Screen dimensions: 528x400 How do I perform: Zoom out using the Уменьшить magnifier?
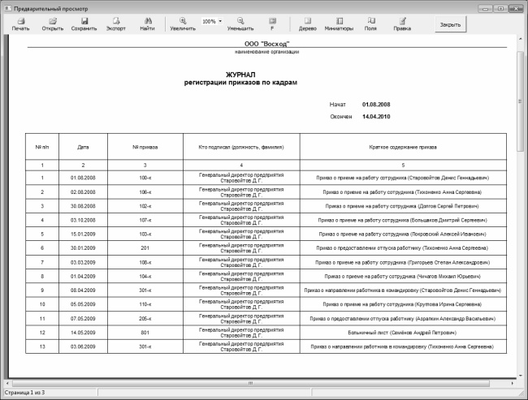240,23
